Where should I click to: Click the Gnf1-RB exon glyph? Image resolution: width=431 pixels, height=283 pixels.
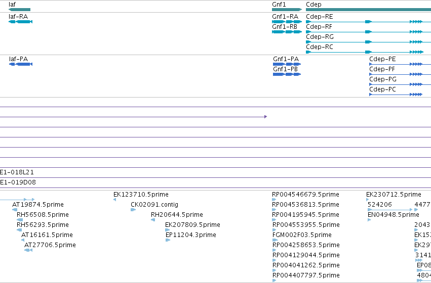pyautogui.click(x=287, y=32)
